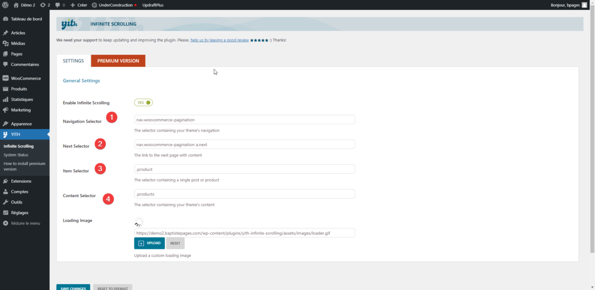Click the updates icon showing 2
595x290 pixels.
pyautogui.click(x=43, y=5)
